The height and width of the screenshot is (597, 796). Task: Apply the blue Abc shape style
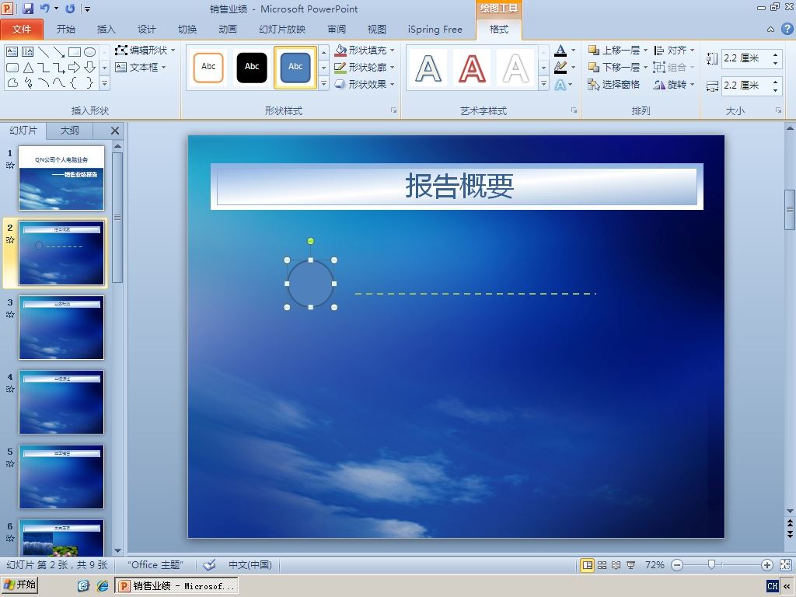tap(295, 68)
